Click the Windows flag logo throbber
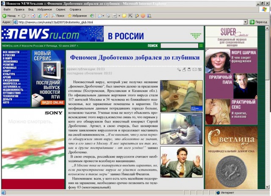Screen dimensions: 271x196 click(x=264, y=9)
